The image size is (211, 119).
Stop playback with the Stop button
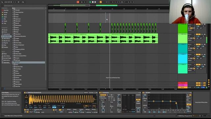tap(93, 2)
